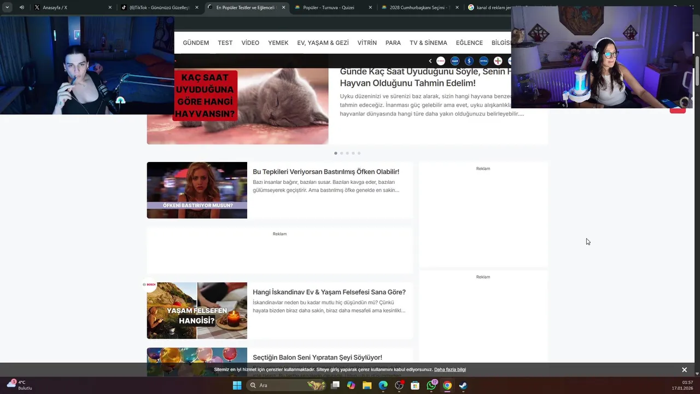Open 'Hangi İskandinav Ev & Yaşam Felsefesi' article
Screen dimensions: 700x394
(x=329, y=292)
